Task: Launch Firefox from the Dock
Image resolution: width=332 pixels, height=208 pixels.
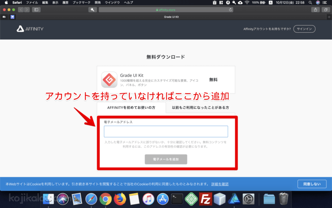Action: pyautogui.click(x=120, y=199)
